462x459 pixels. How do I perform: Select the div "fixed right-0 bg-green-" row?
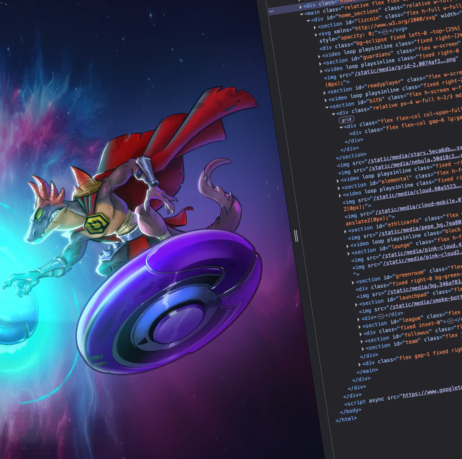[x=408, y=281]
